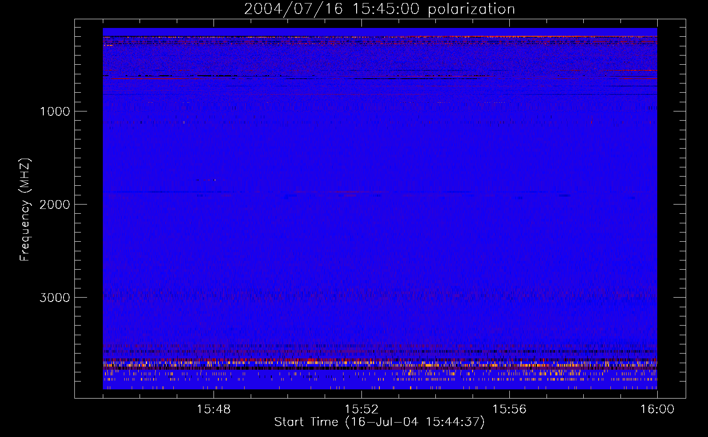Click the 16:00 time tick label
Screen dimensions: 708x437
point(657,409)
